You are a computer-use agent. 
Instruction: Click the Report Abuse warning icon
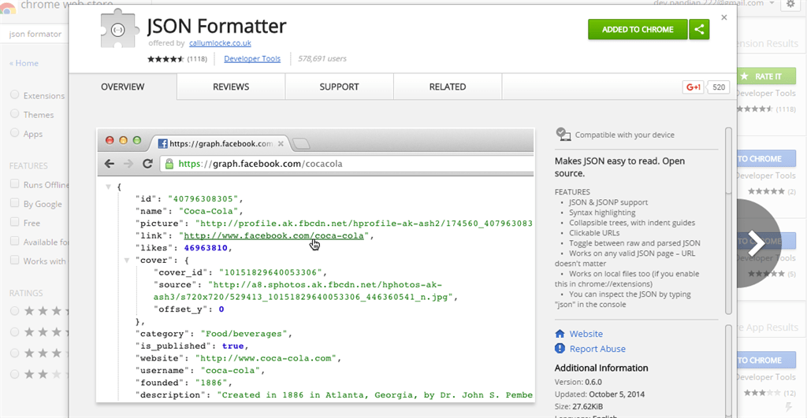point(560,349)
